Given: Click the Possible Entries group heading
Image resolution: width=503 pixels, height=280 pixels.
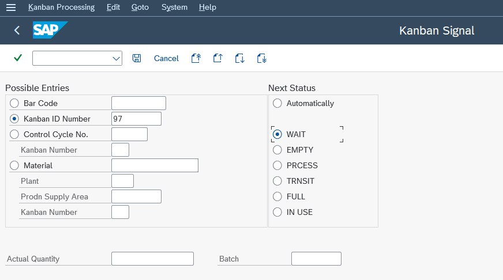Looking at the screenshot, I should point(37,88).
